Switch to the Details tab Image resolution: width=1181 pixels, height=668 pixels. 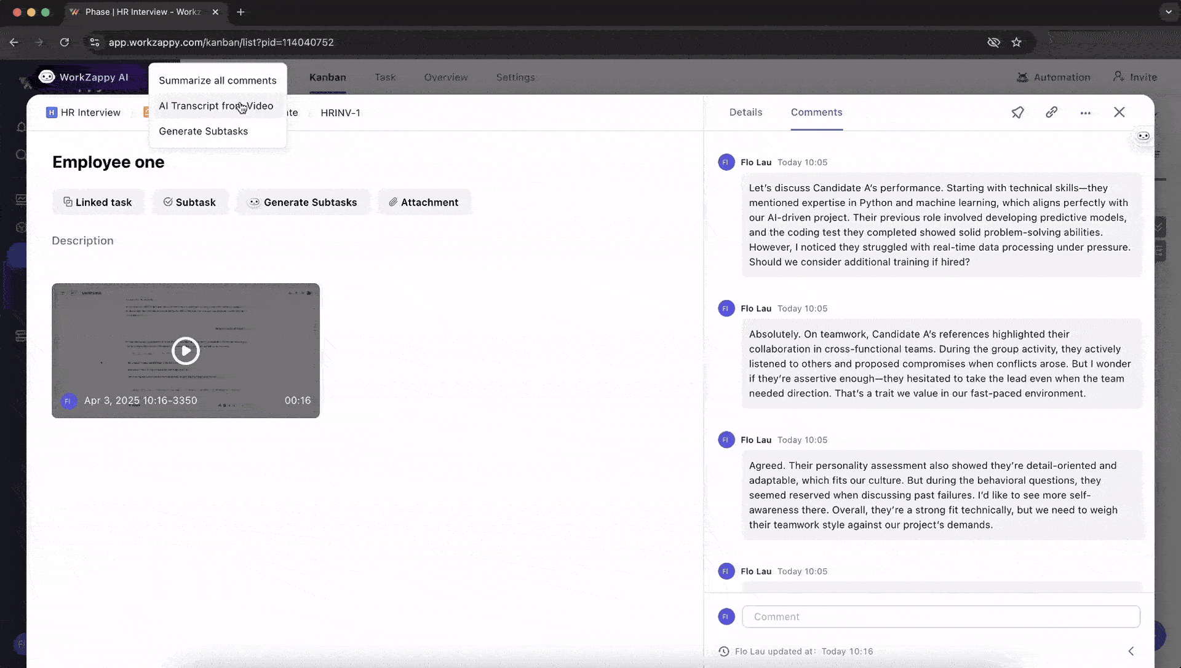tap(746, 112)
